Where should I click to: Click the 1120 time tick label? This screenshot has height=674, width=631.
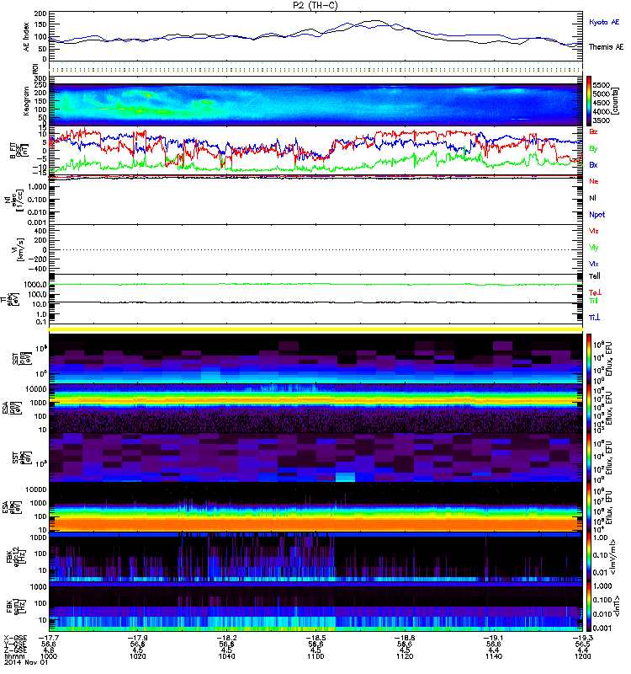coord(405,656)
